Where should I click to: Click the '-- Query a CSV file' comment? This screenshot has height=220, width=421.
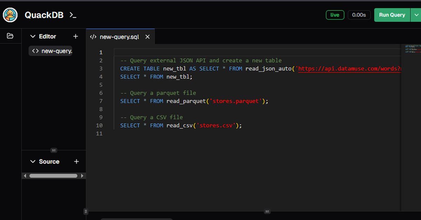pos(152,117)
